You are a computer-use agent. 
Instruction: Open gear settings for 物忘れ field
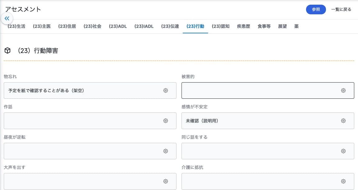pyautogui.click(x=165, y=91)
